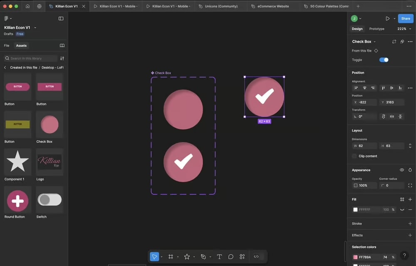416x266 pixels.
Task: Expand Move tool options chevron
Action: pyautogui.click(x=161, y=257)
